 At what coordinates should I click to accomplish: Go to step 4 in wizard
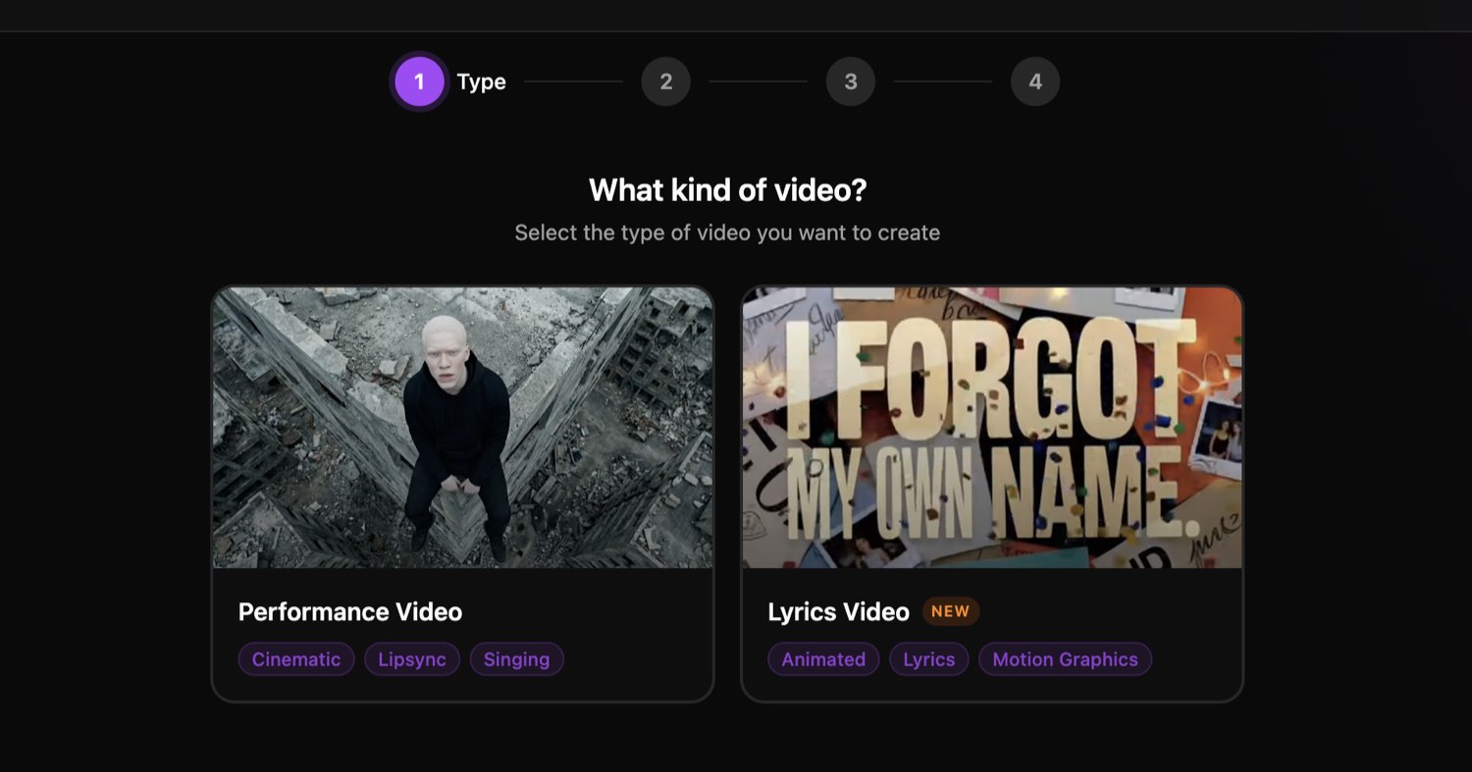(x=1034, y=81)
